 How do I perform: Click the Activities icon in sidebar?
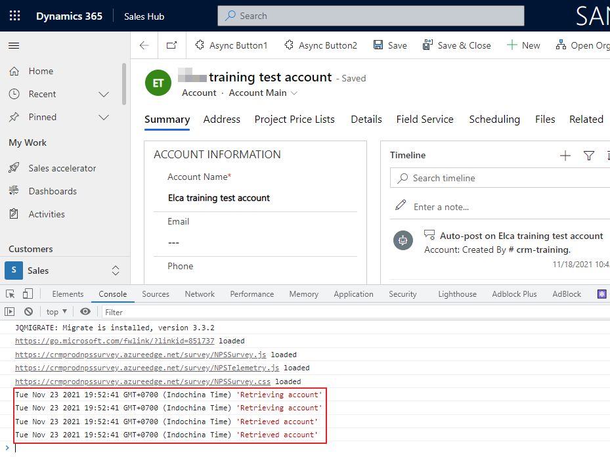[15, 213]
